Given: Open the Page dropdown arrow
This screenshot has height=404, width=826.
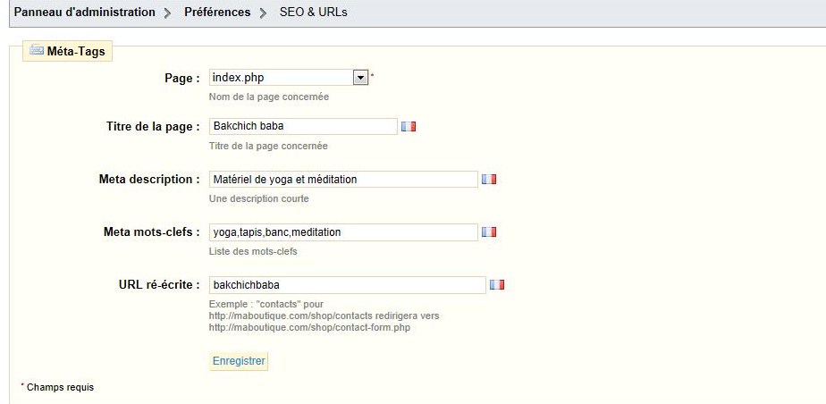Looking at the screenshot, I should [359, 78].
